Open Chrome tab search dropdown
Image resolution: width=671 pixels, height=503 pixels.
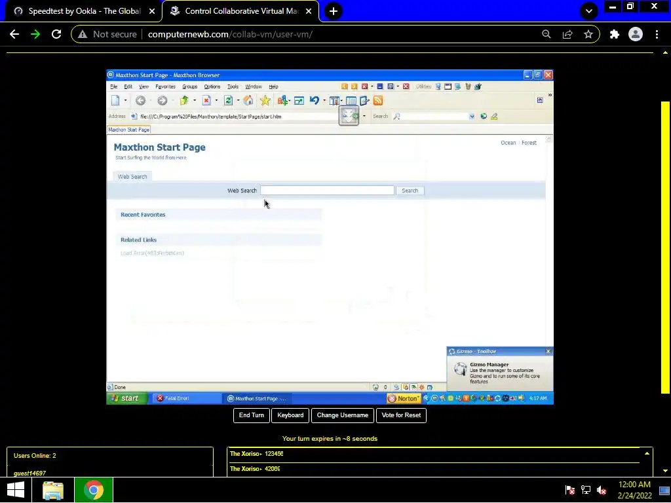[589, 11]
